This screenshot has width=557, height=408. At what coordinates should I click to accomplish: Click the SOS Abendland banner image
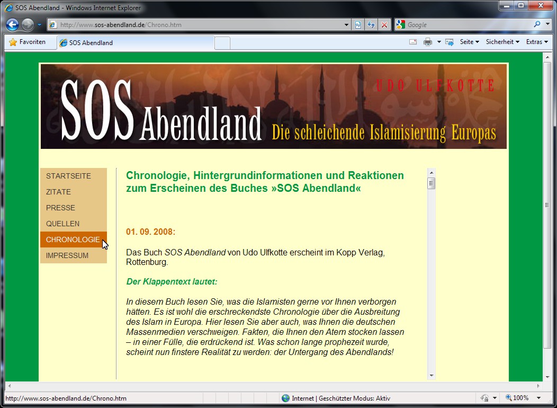pyautogui.click(x=274, y=107)
